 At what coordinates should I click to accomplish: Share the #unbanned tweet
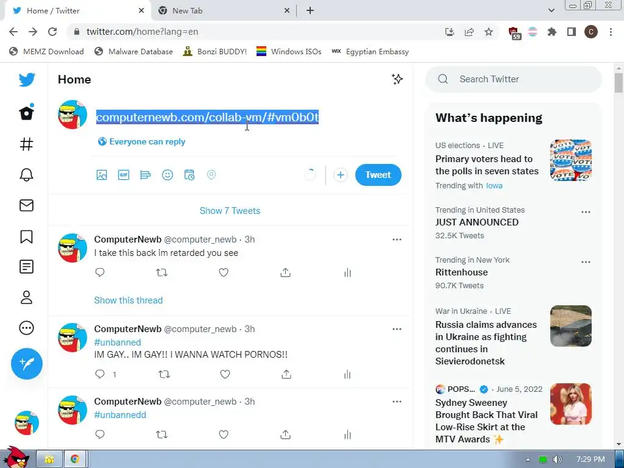[286, 374]
